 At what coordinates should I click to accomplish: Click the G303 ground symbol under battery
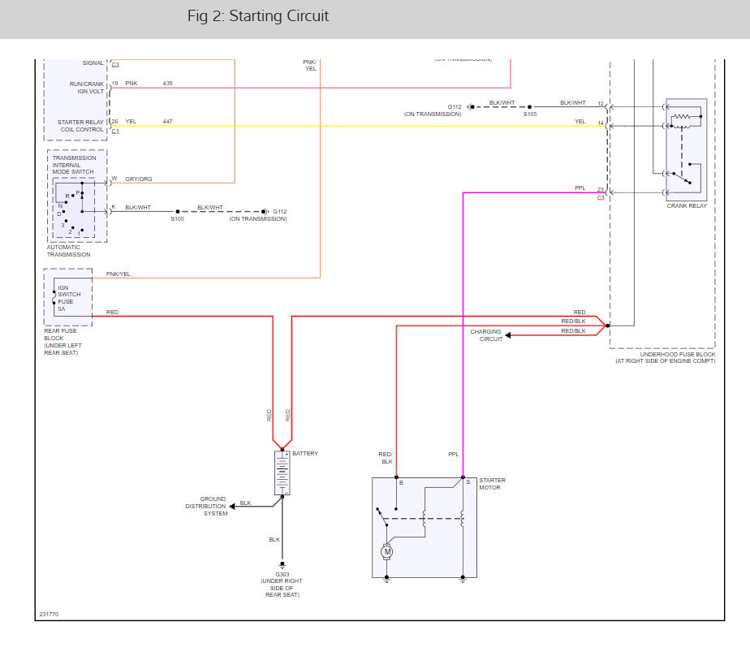point(282,564)
